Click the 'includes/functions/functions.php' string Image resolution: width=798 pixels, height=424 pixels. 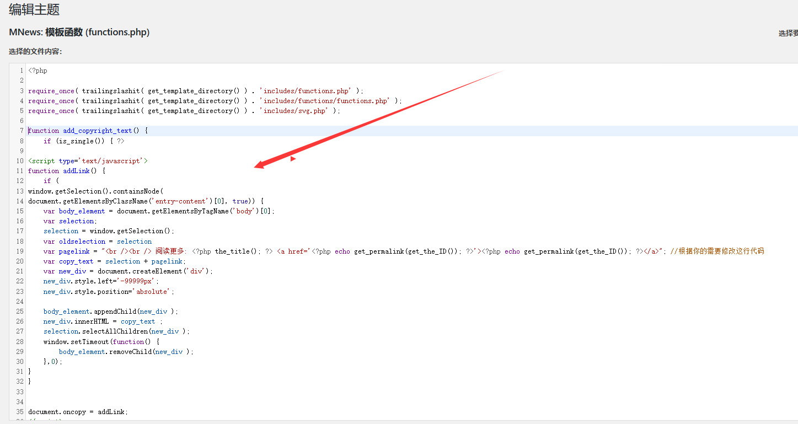pos(325,101)
